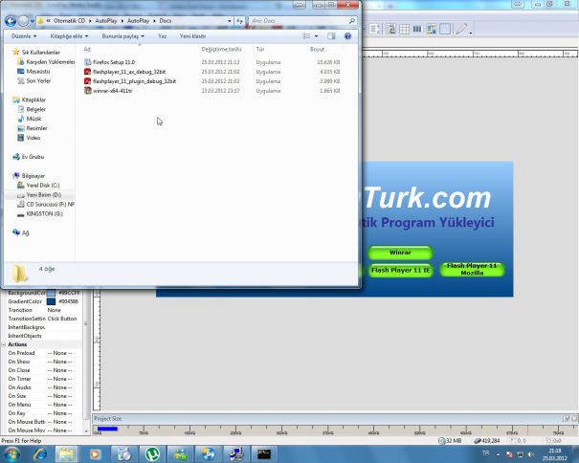Click the Grid icon in AutoPlay toolbar
The image size is (579, 463).
[x=404, y=29]
